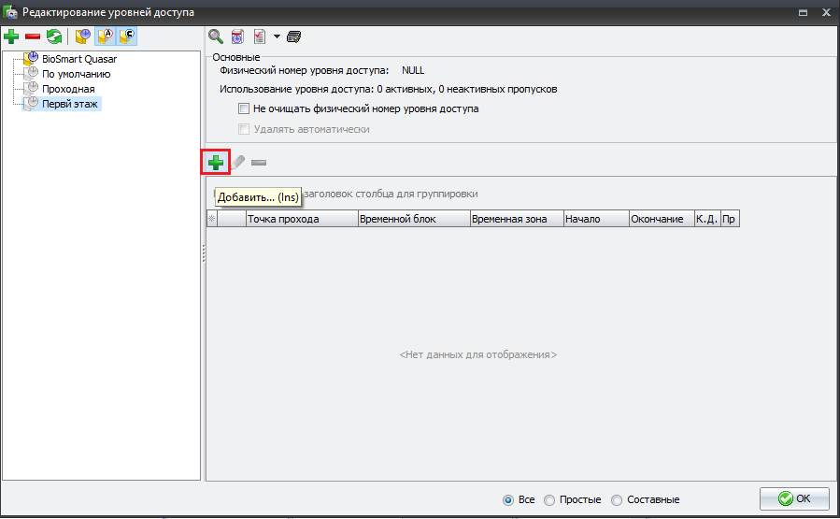Click the green Добавить plus button
840x519 pixels.
tap(216, 162)
